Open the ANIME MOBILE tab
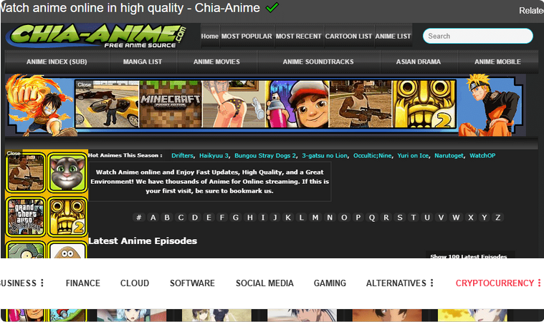 (x=498, y=62)
